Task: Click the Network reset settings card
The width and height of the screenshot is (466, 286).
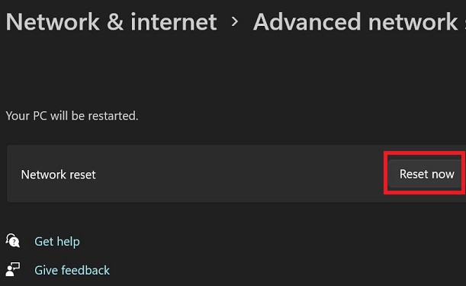Action: [x=236, y=174]
